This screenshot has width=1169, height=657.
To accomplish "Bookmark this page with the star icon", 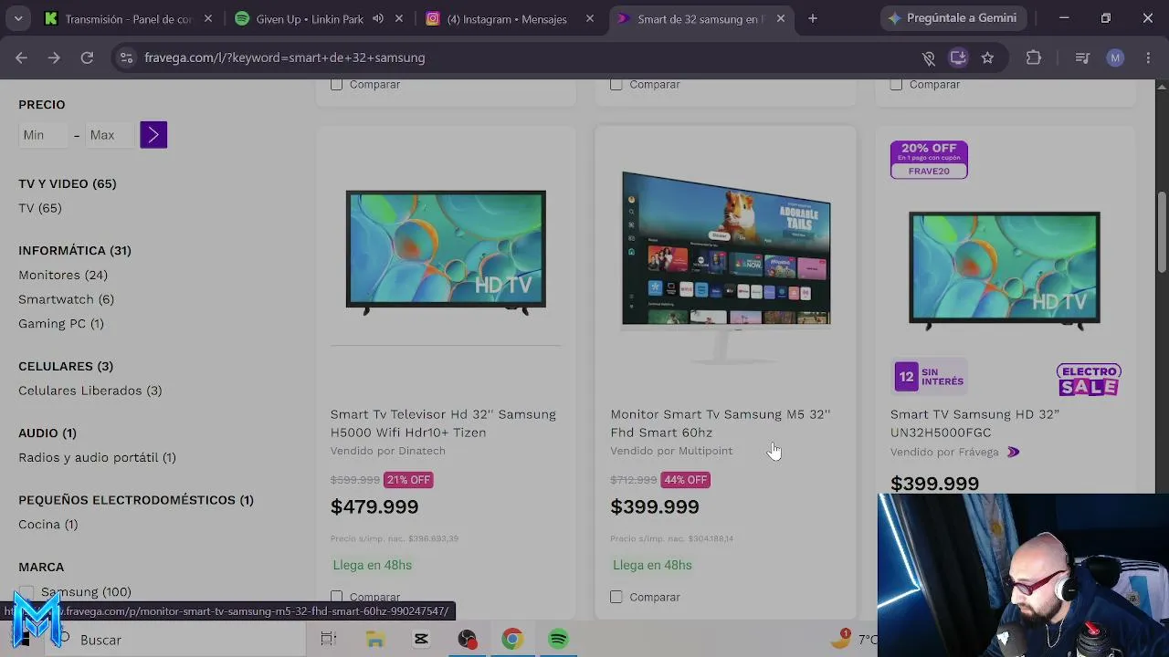I will pos(987,57).
